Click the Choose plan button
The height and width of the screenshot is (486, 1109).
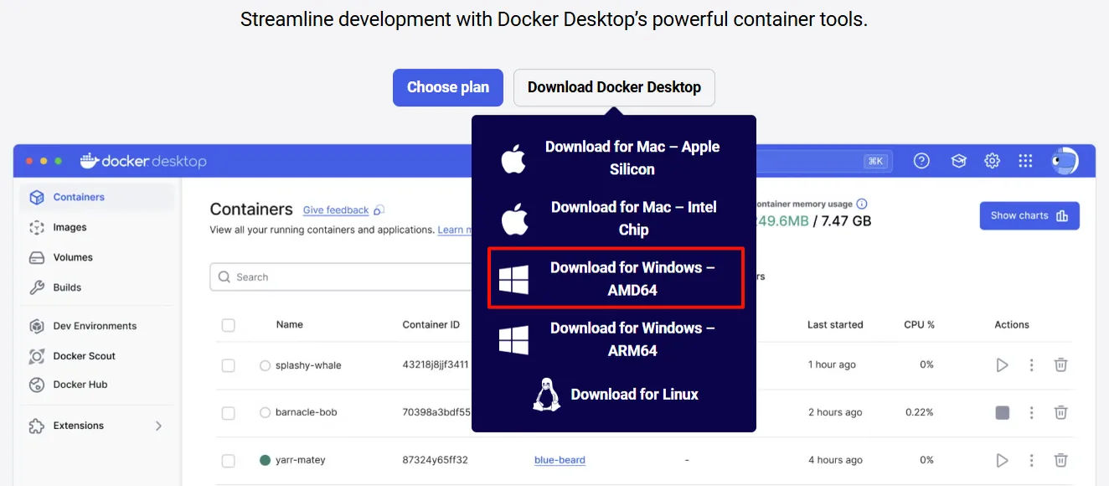tap(448, 87)
